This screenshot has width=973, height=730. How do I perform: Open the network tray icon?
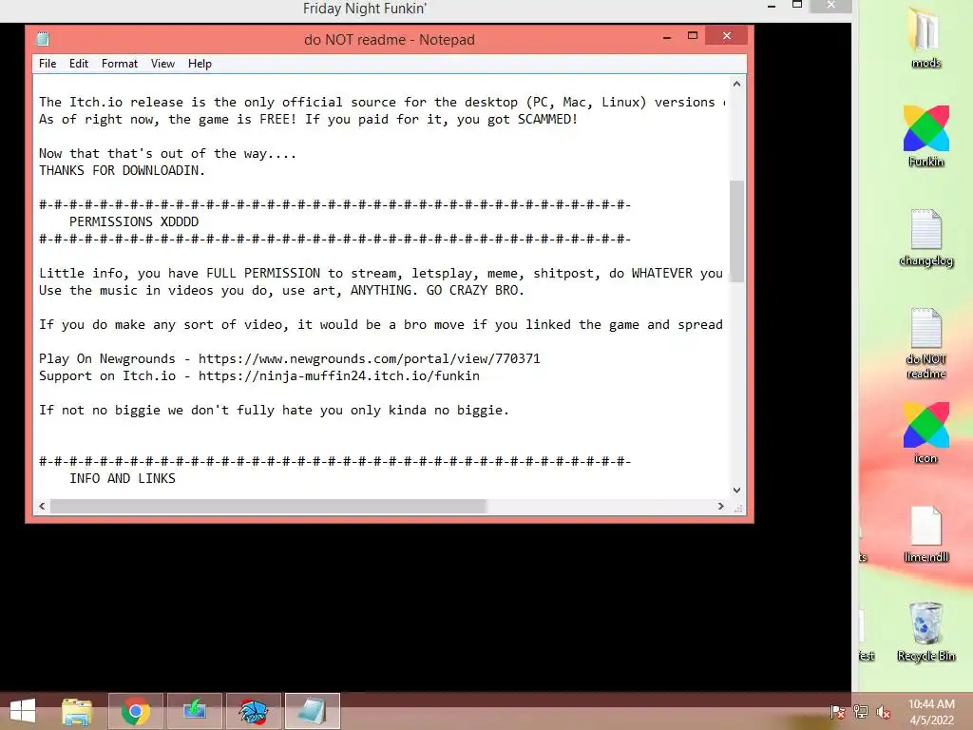tap(861, 711)
